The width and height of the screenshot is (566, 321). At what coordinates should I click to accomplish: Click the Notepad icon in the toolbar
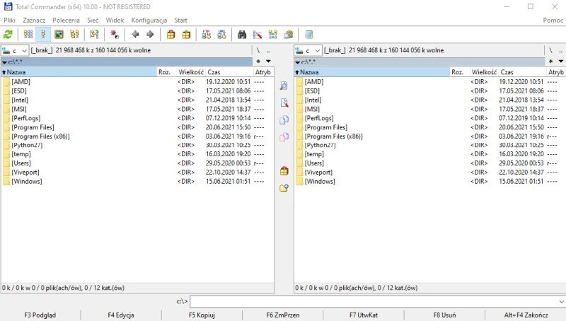pos(308,34)
